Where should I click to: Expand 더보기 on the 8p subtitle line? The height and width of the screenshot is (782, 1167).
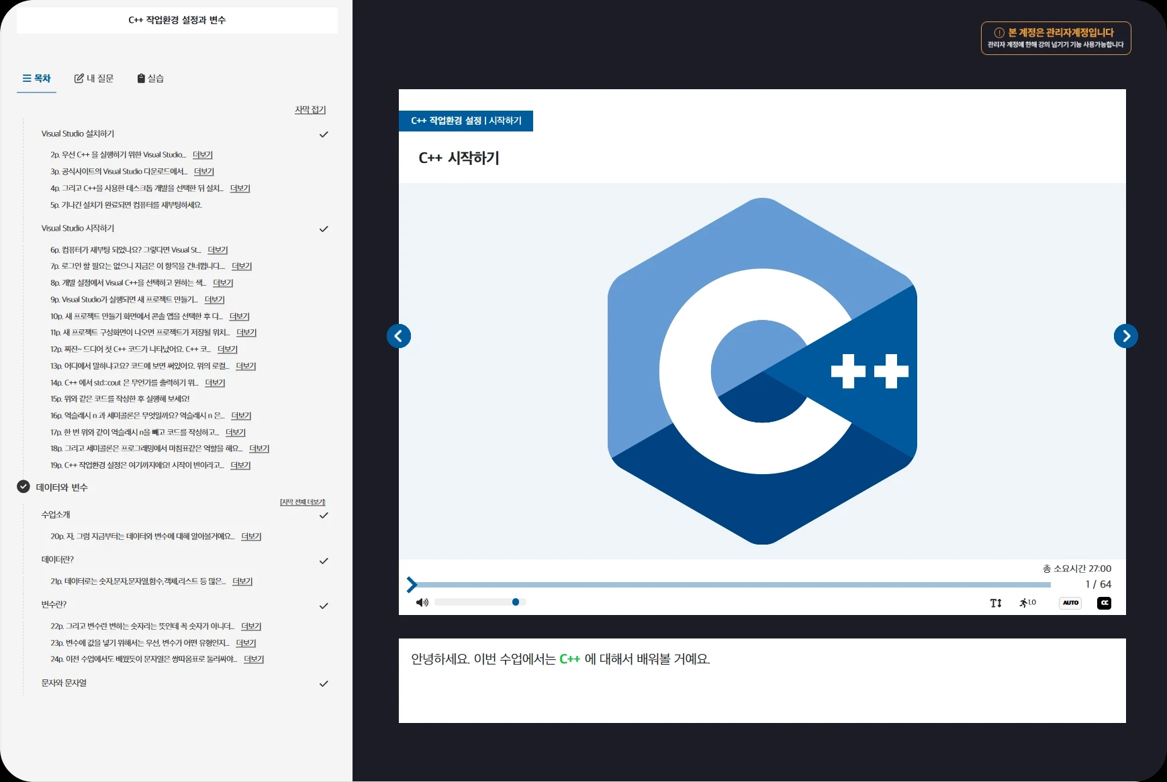[223, 283]
